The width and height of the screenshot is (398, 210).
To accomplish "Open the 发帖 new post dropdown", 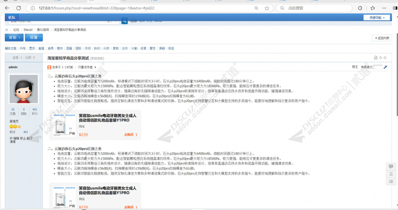I will [x=14, y=38].
